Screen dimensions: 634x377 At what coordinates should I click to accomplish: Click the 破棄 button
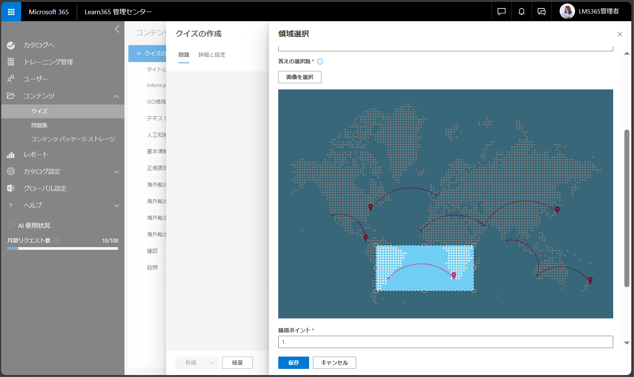[x=237, y=363]
